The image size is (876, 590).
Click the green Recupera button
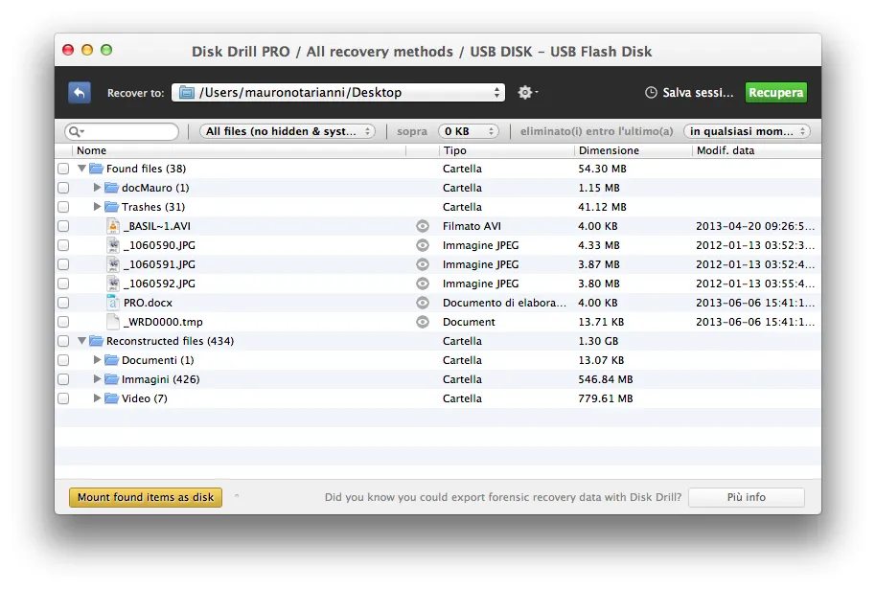(775, 92)
